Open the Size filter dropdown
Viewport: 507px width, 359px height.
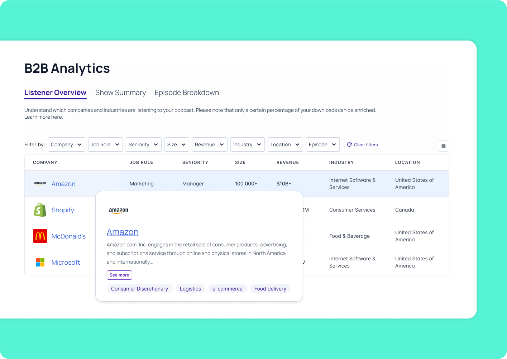pyautogui.click(x=177, y=145)
